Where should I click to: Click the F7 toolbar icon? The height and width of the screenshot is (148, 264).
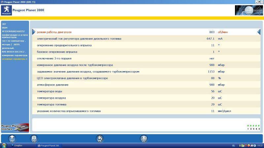click(x=144, y=138)
